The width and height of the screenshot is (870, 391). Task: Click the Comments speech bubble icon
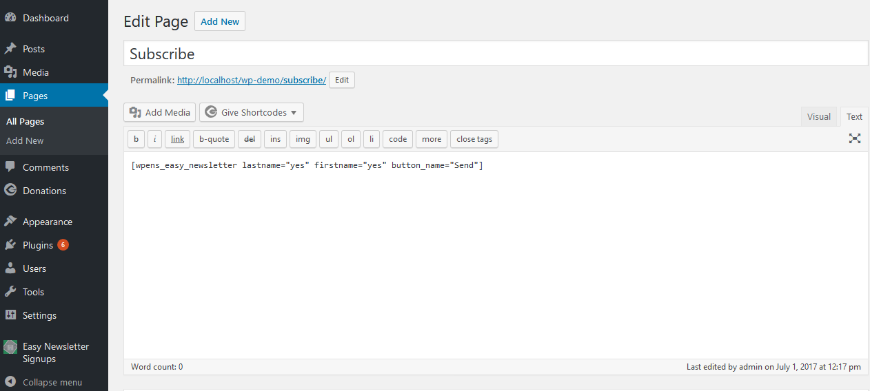[10, 167]
